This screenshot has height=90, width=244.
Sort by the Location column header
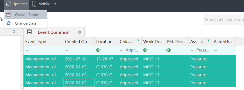coord(106,42)
